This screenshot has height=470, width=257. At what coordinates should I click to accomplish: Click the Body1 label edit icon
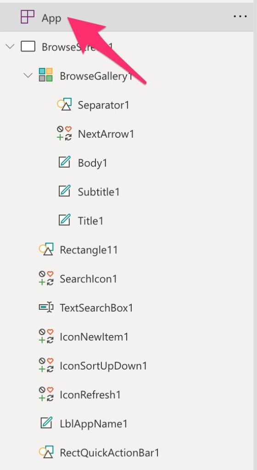pos(64,162)
